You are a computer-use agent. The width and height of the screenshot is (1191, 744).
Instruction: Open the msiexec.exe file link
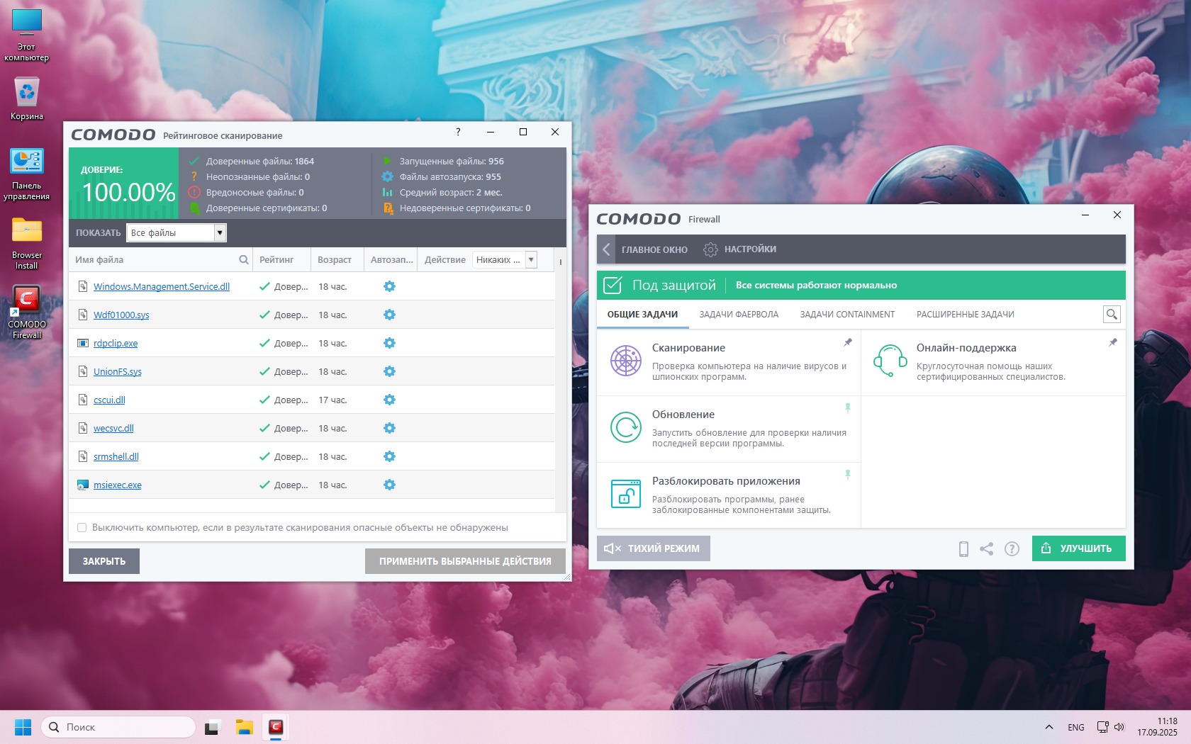pos(118,485)
